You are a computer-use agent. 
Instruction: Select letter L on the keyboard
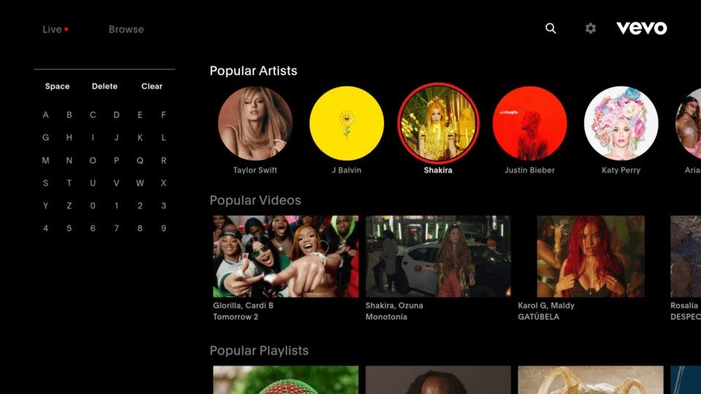click(x=164, y=138)
